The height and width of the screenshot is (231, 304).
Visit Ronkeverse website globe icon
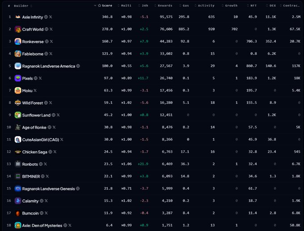47,41
